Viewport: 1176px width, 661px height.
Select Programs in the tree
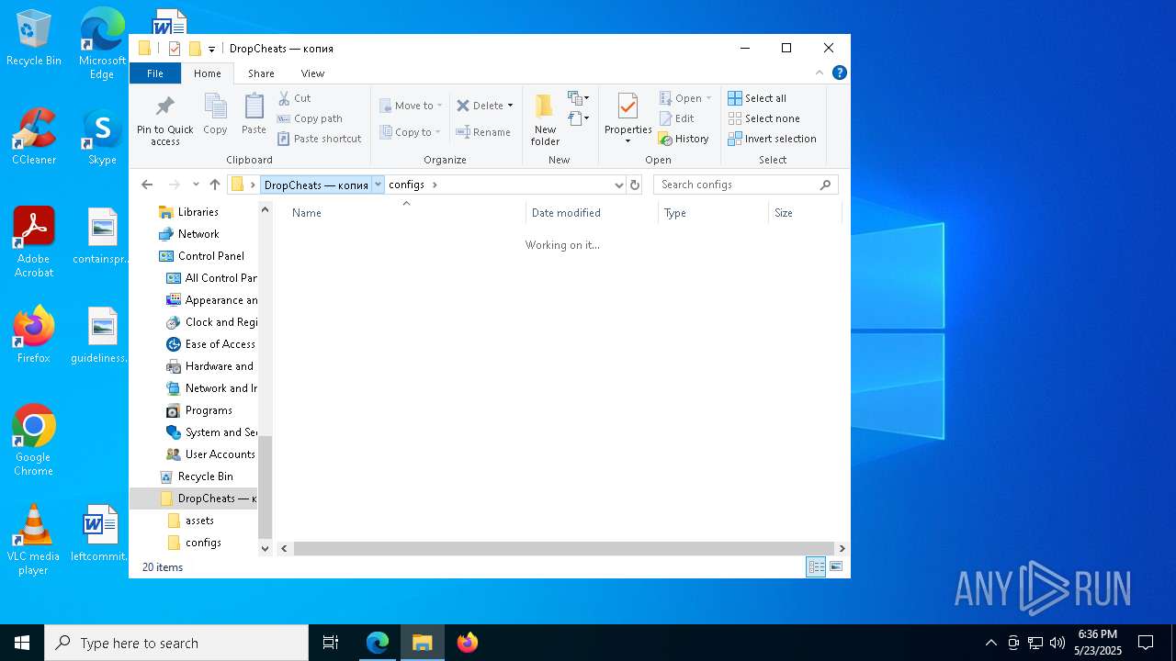click(209, 410)
